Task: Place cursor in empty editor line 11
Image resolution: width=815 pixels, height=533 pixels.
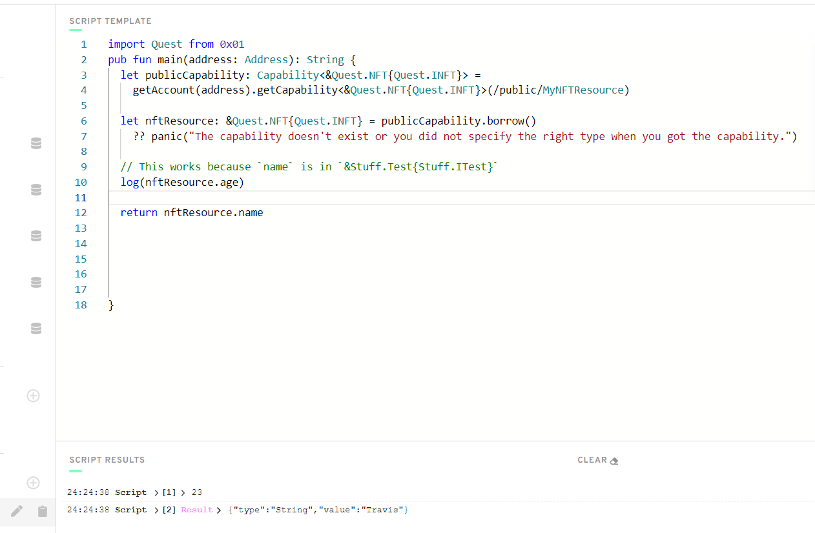Action: click(461, 197)
